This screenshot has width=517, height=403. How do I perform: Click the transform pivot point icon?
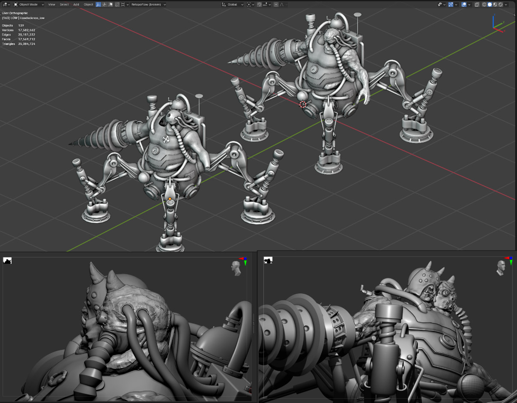[250, 4]
